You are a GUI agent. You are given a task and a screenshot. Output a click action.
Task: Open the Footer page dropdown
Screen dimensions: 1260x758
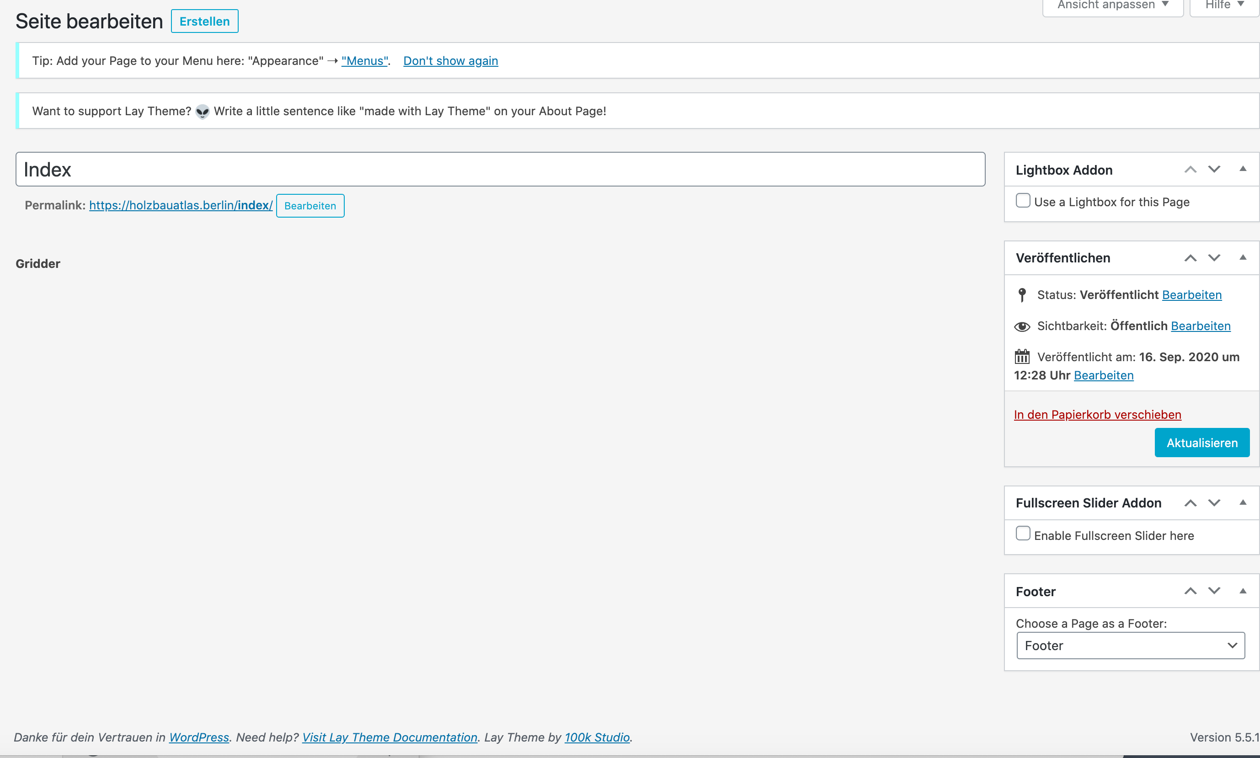click(1130, 646)
